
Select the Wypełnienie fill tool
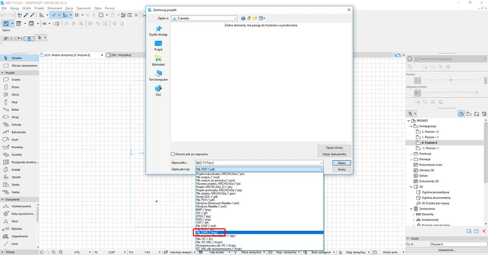coord(19,236)
